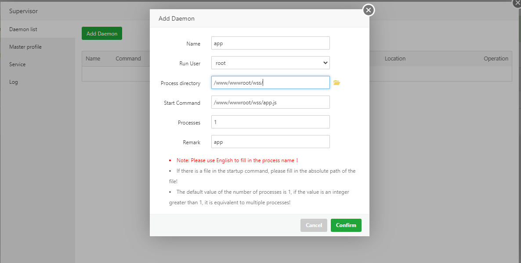This screenshot has height=263, width=521.
Task: Show the Log tab
Action: [x=14, y=82]
